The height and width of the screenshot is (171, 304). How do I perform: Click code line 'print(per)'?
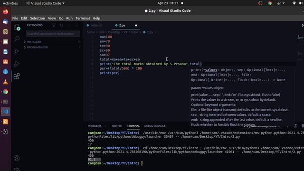coord(110,73)
